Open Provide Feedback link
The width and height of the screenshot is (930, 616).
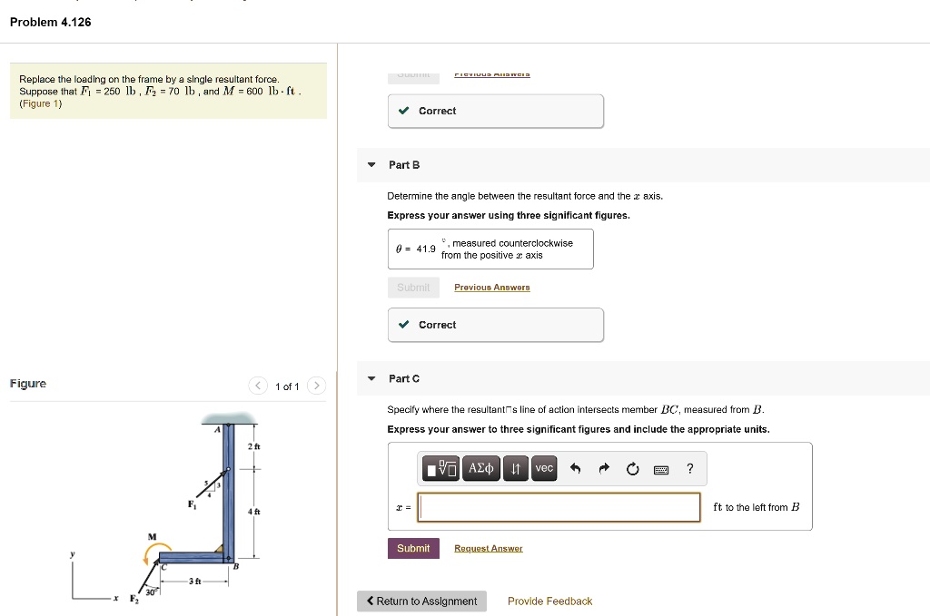click(x=549, y=601)
